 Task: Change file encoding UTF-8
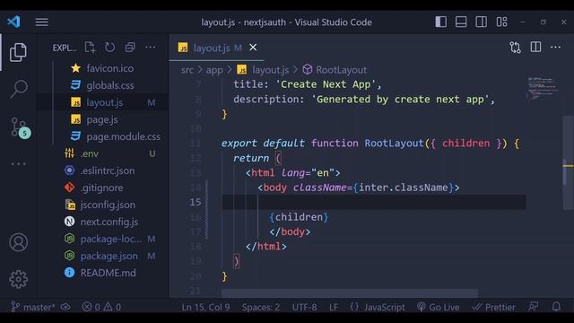(x=304, y=307)
